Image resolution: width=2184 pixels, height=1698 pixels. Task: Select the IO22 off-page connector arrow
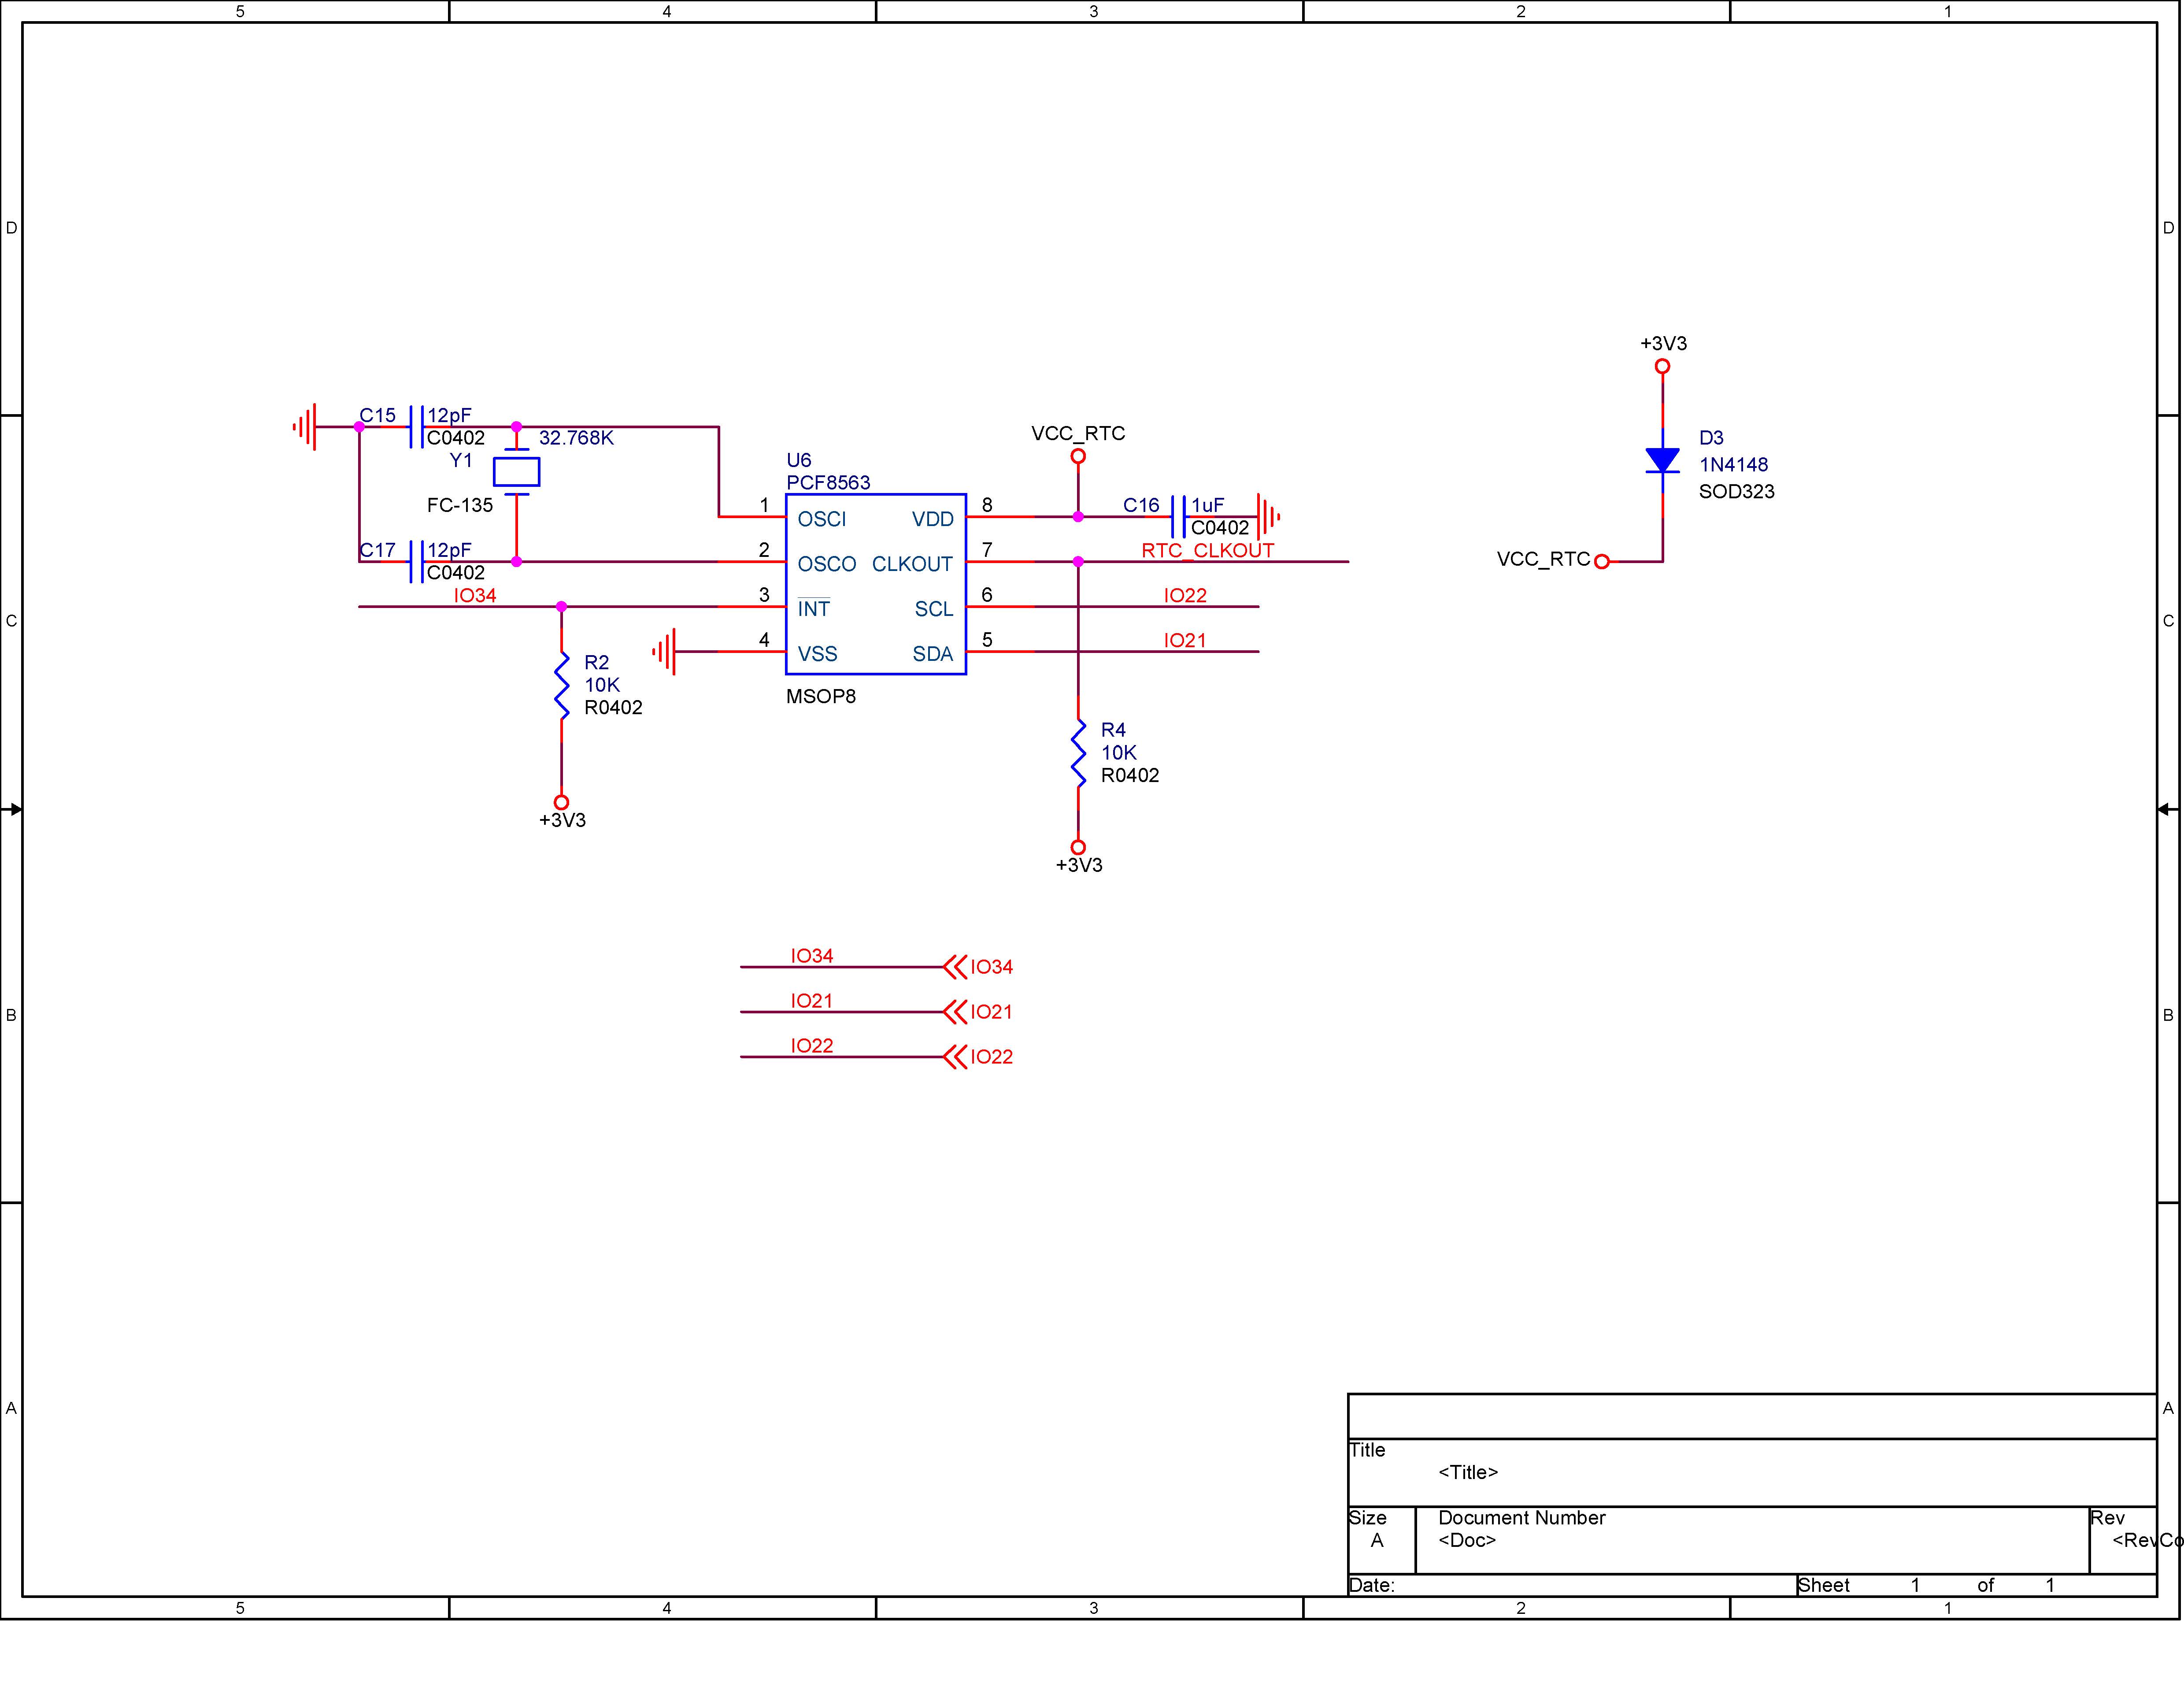pyautogui.click(x=956, y=1057)
